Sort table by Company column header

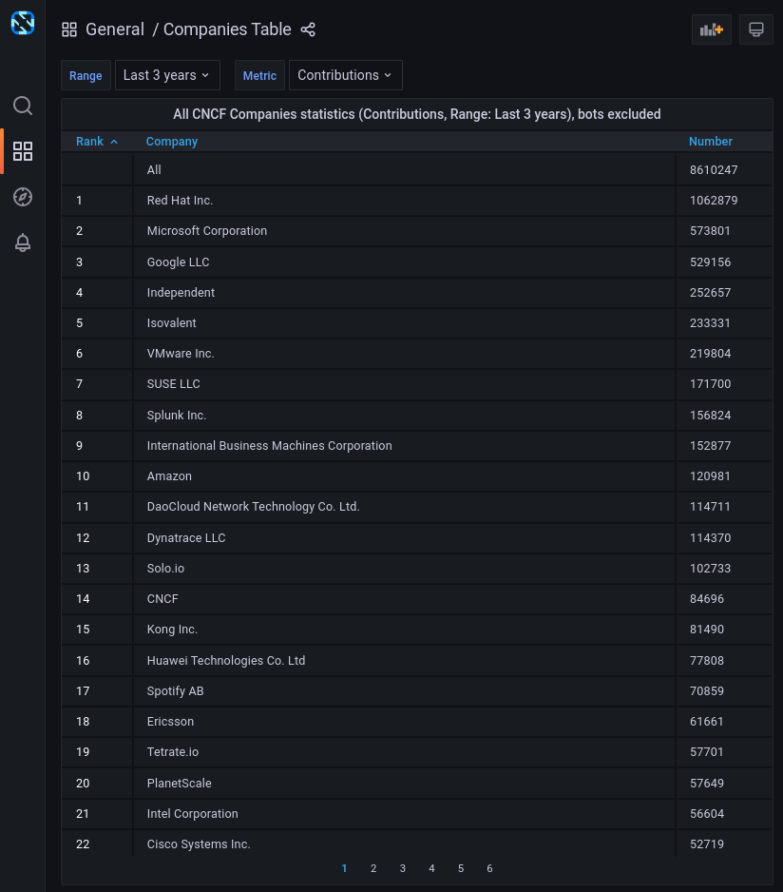pyautogui.click(x=172, y=142)
